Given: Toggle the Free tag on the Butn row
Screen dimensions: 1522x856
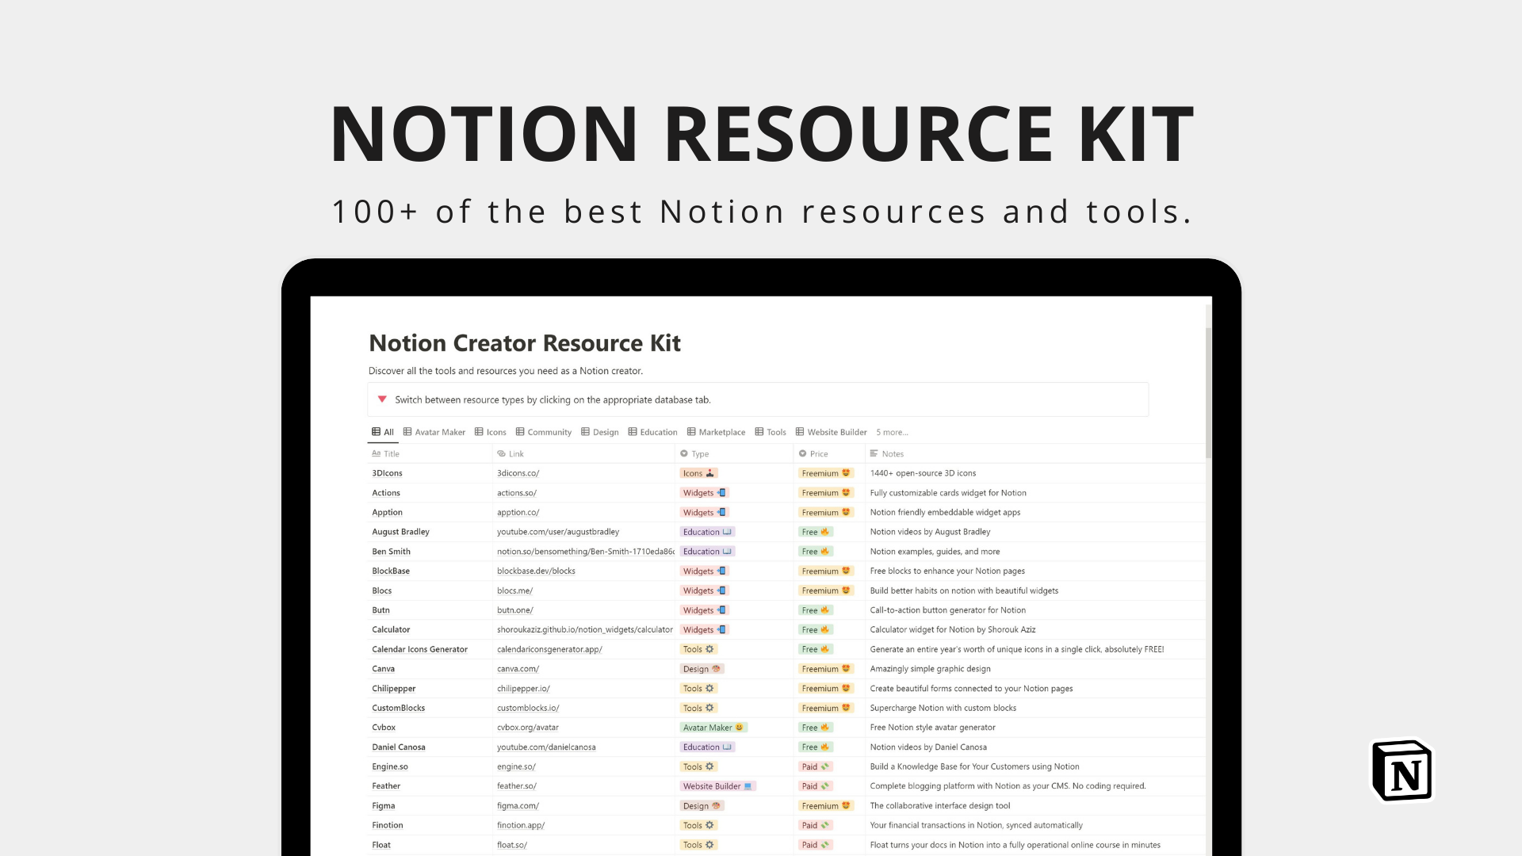Looking at the screenshot, I should (x=813, y=610).
